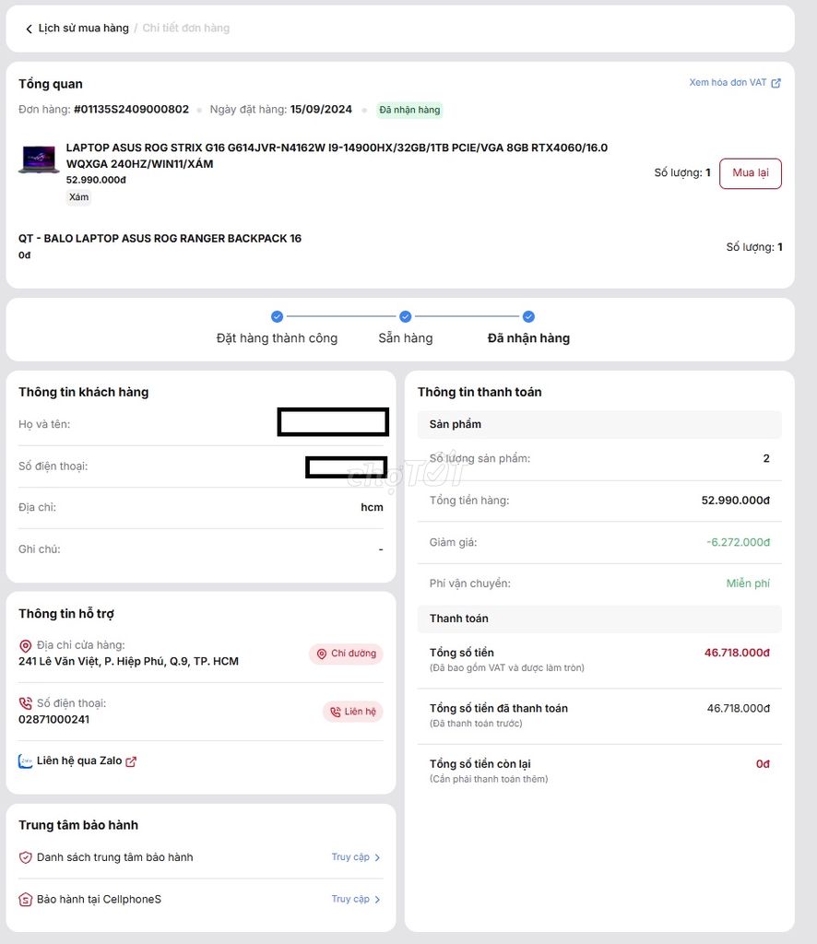The image size is (817, 944).
Task: Click external link icon next to VAT invoice
Action: [776, 83]
